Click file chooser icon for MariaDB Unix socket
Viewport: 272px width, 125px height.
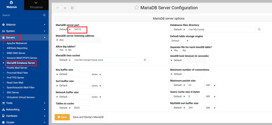(145, 60)
